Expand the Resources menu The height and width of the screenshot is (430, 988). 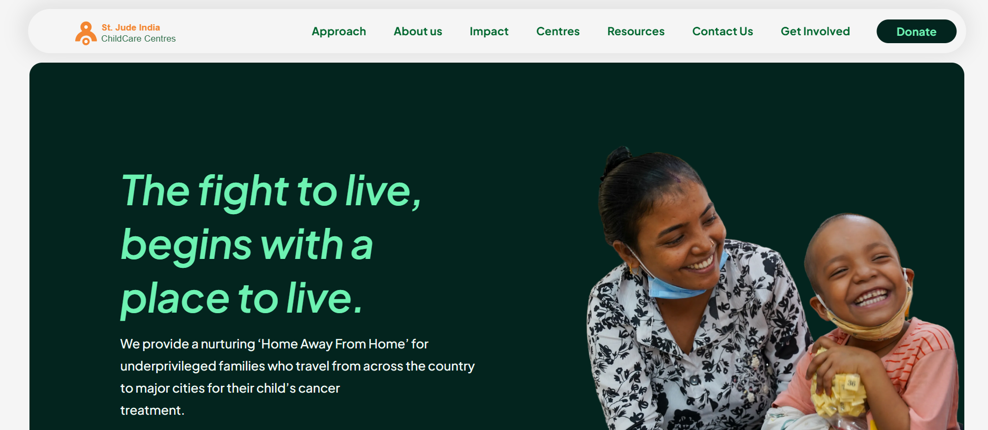click(636, 32)
